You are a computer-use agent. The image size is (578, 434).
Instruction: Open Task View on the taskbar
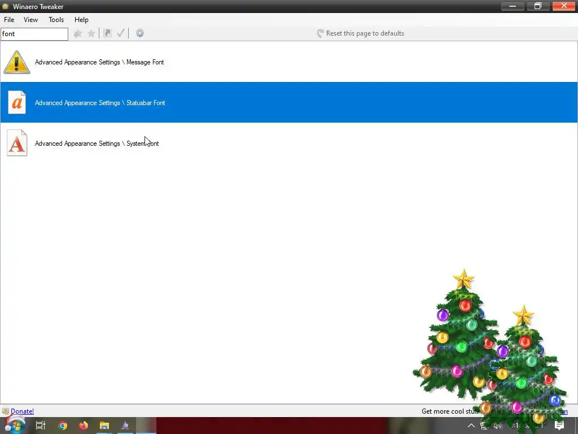point(41,426)
